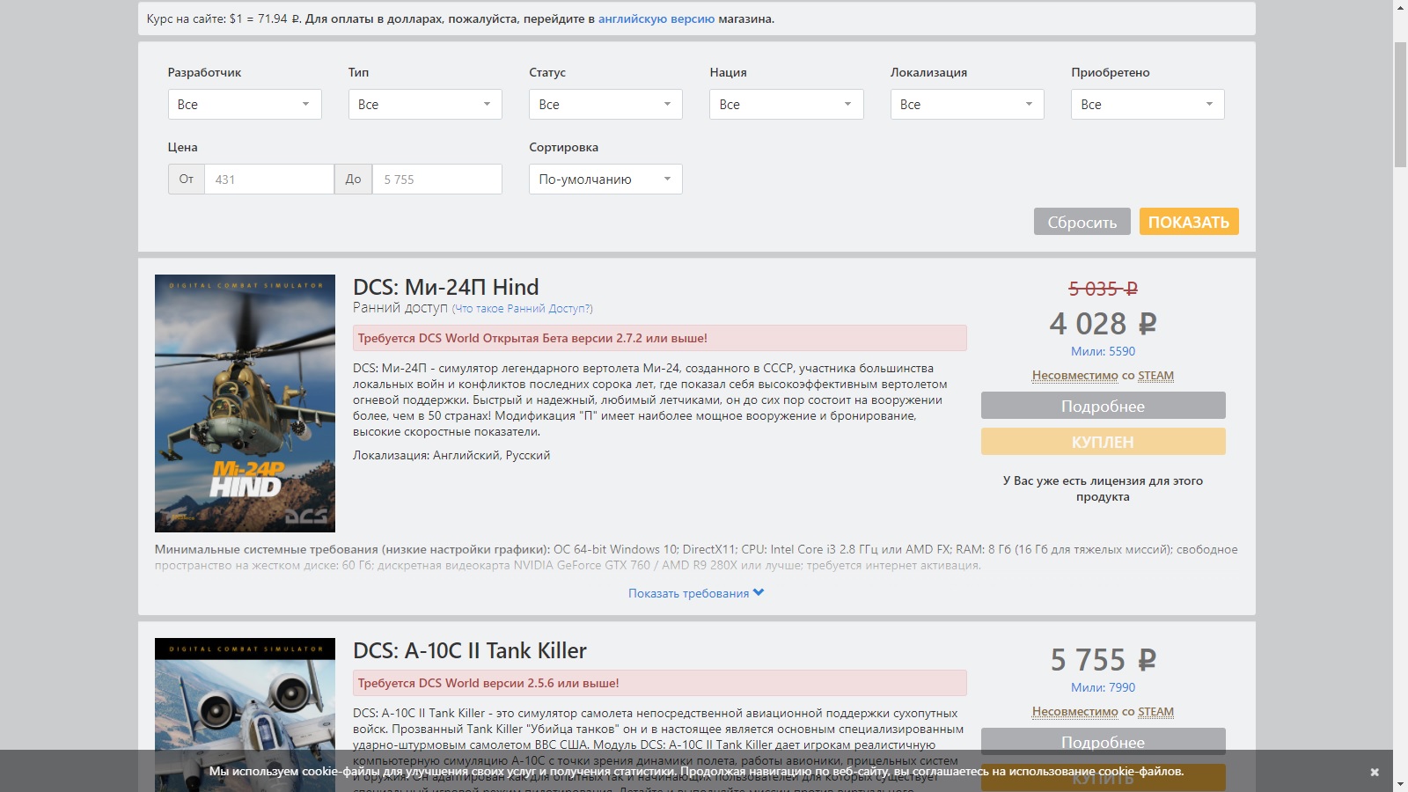Viewport: 1408px width, 792px height.
Task: Click the Открытая Бета версии 2.7.2 notice
Action: 660,338
